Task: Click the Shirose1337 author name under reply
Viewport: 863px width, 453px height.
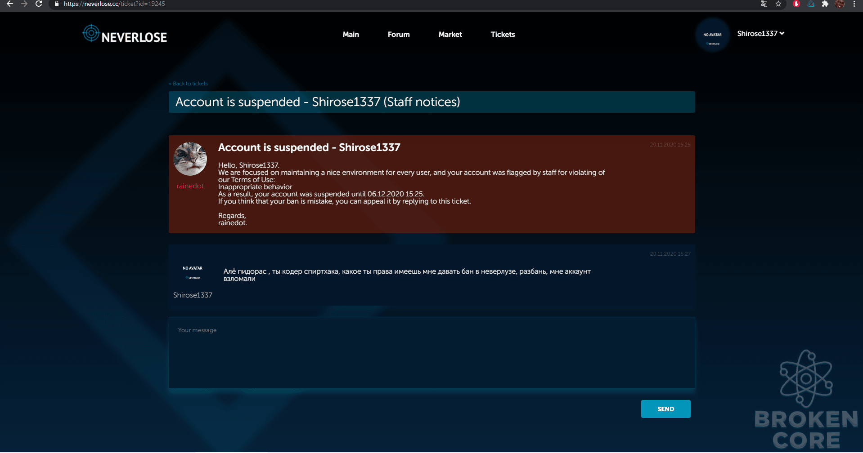Action: coord(193,295)
